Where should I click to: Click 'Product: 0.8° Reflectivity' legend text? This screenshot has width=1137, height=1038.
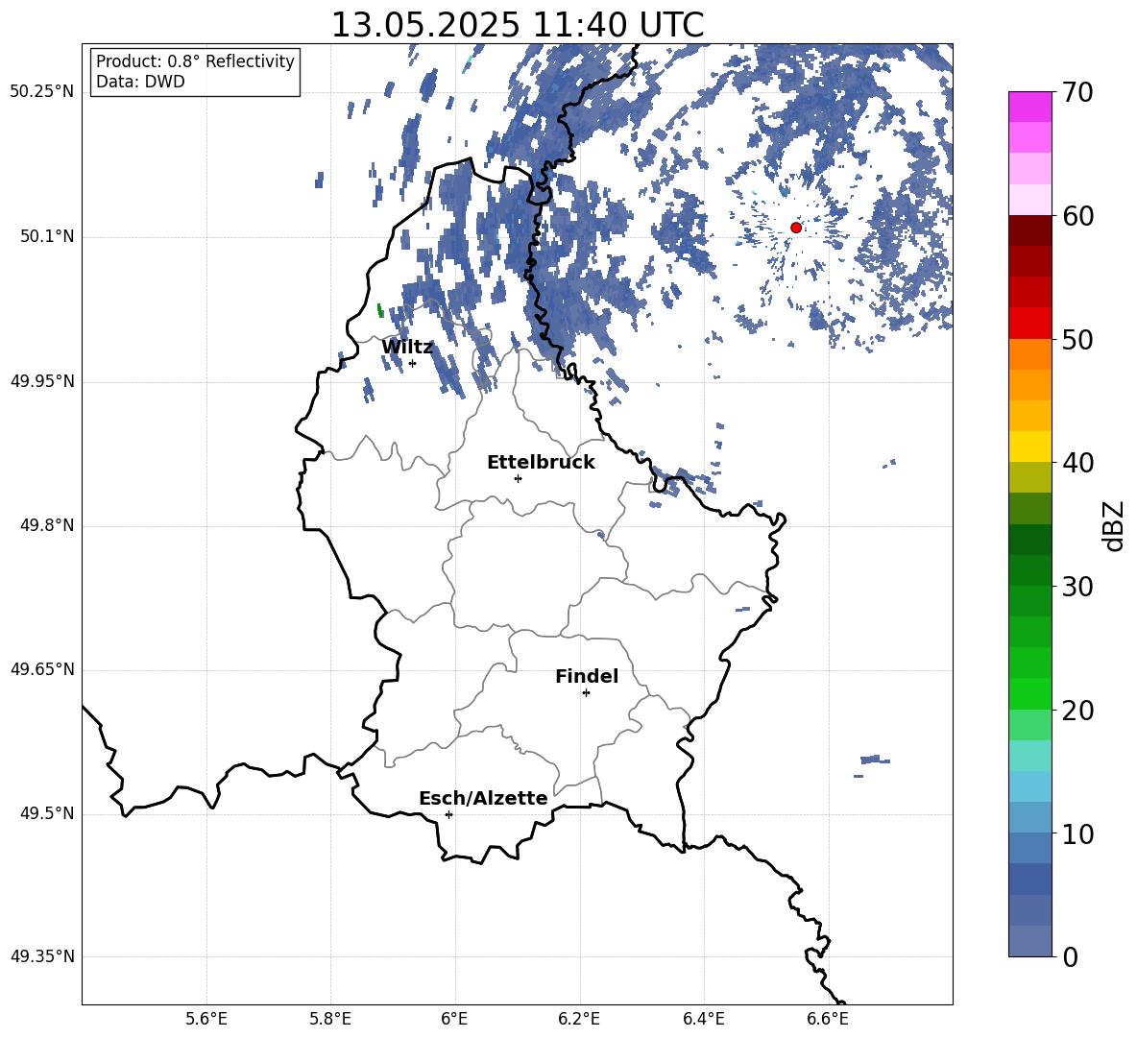coord(195,60)
